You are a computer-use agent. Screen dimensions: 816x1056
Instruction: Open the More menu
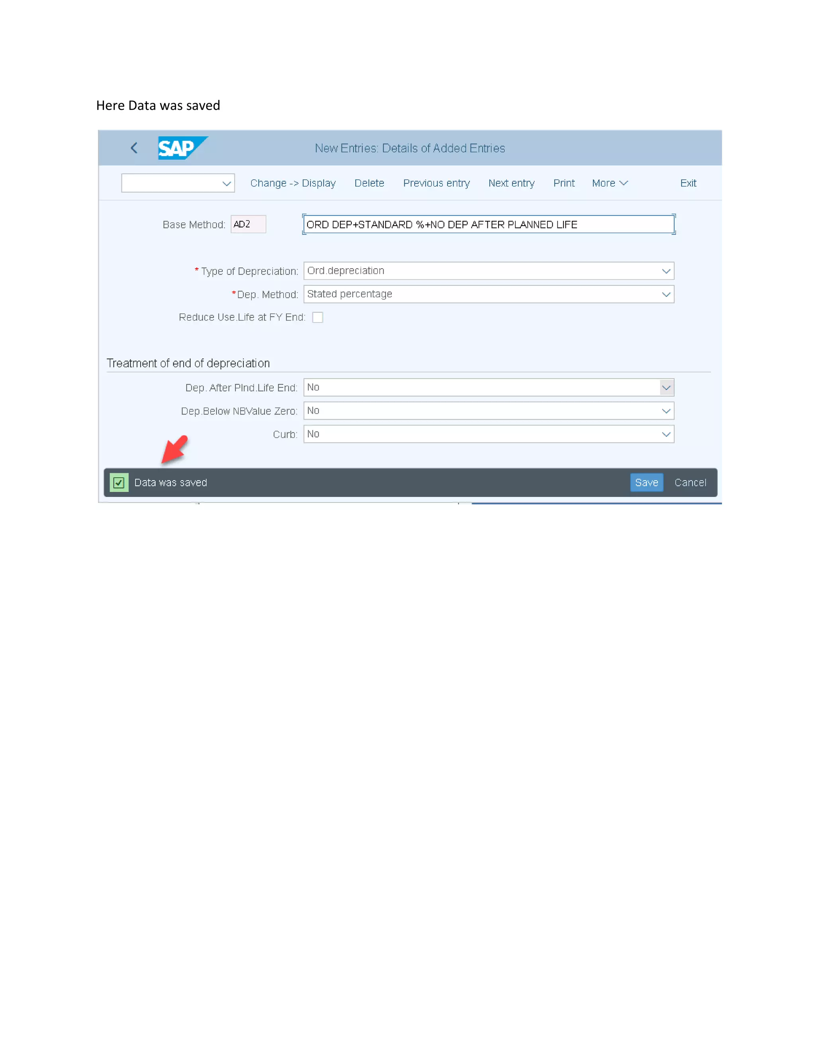coord(609,183)
